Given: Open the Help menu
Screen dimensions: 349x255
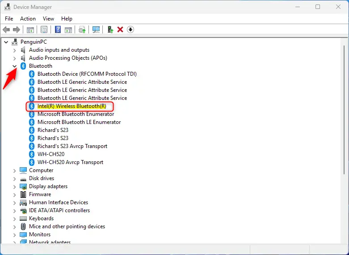Looking at the screenshot, I should click(67, 19).
